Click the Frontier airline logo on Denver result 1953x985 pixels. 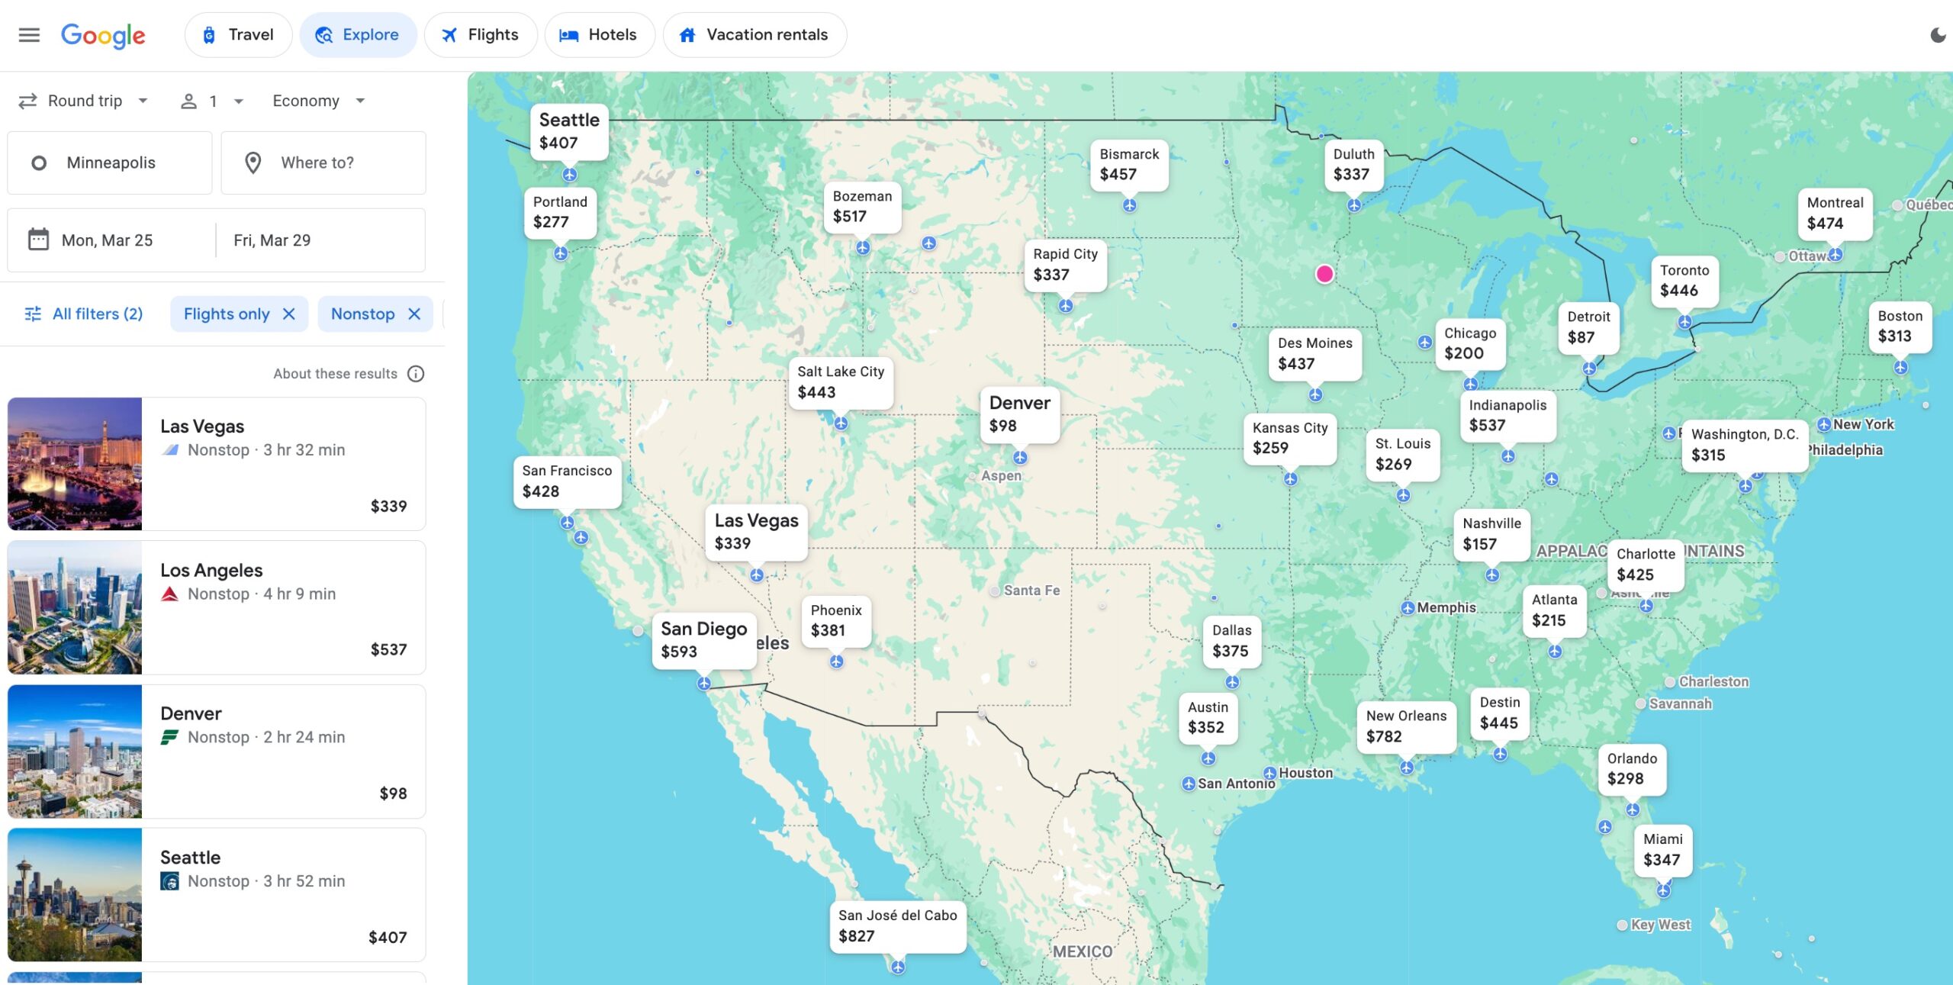click(170, 736)
